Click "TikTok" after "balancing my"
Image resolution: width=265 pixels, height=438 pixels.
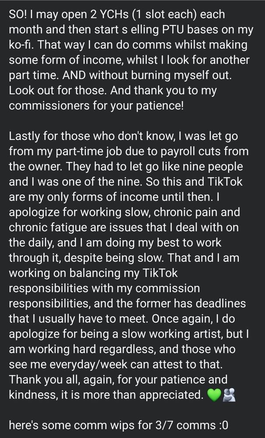(160, 272)
